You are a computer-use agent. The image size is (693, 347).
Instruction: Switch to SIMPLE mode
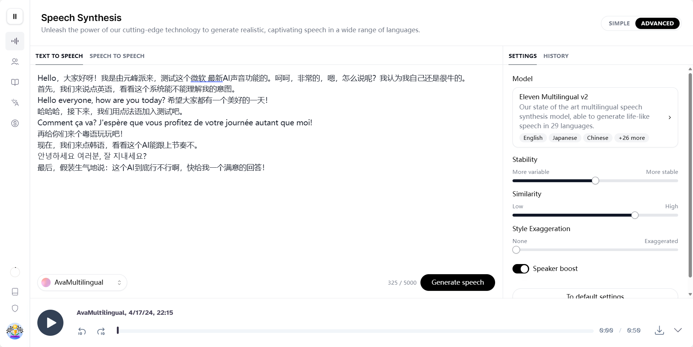coord(619,24)
